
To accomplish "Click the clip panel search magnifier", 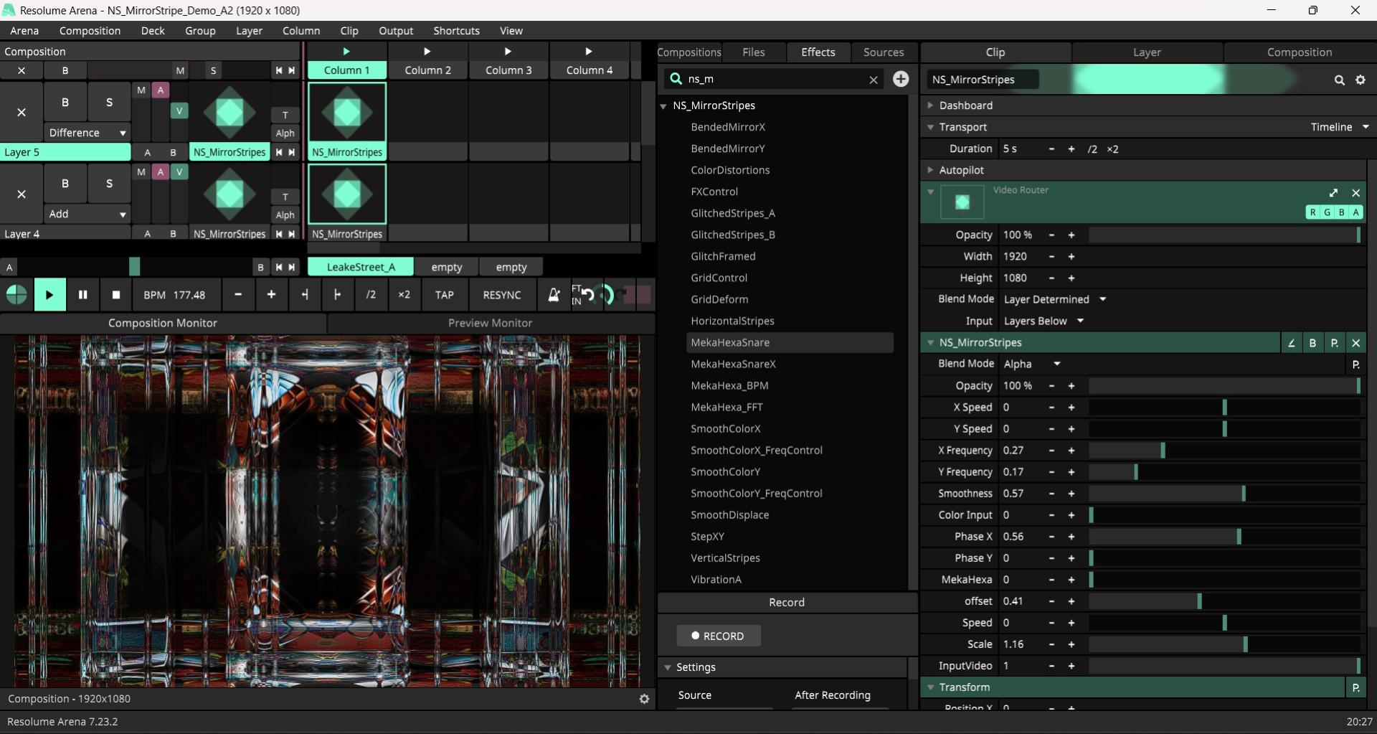I will coord(1339,80).
